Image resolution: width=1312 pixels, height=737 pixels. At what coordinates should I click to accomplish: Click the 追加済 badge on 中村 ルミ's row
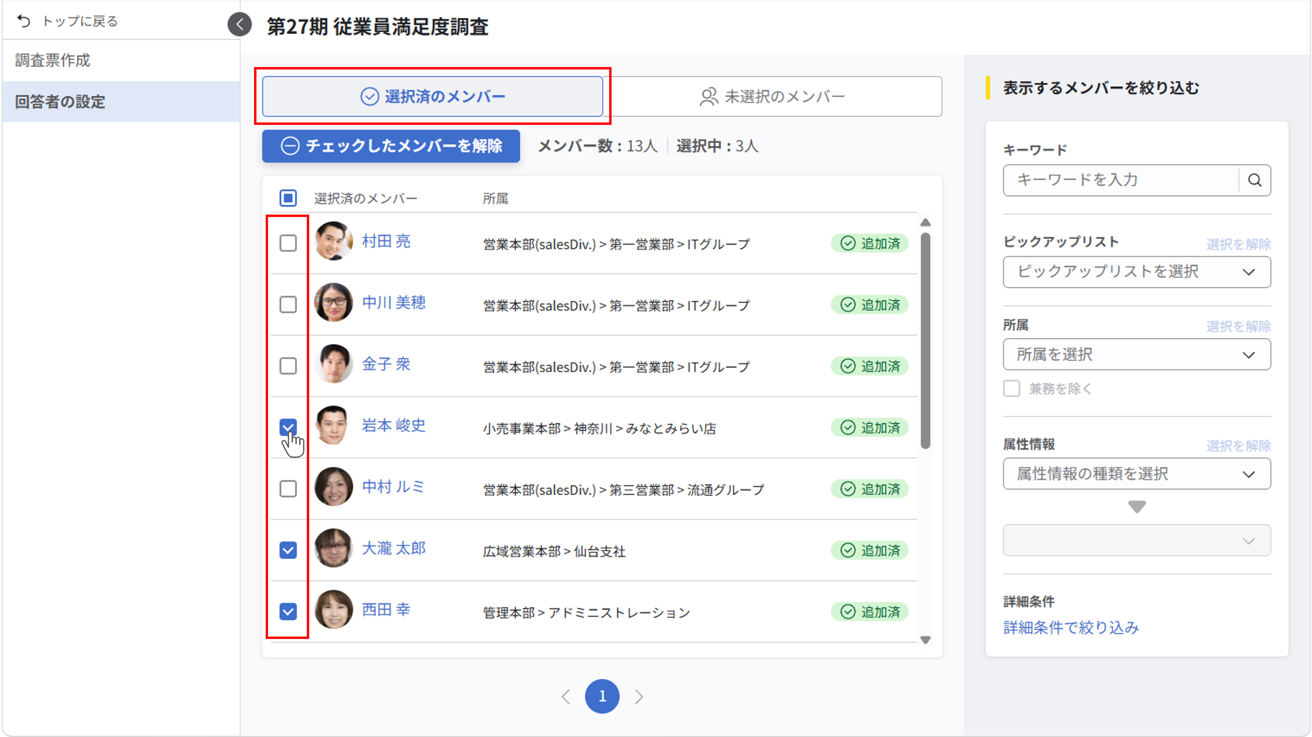point(869,489)
